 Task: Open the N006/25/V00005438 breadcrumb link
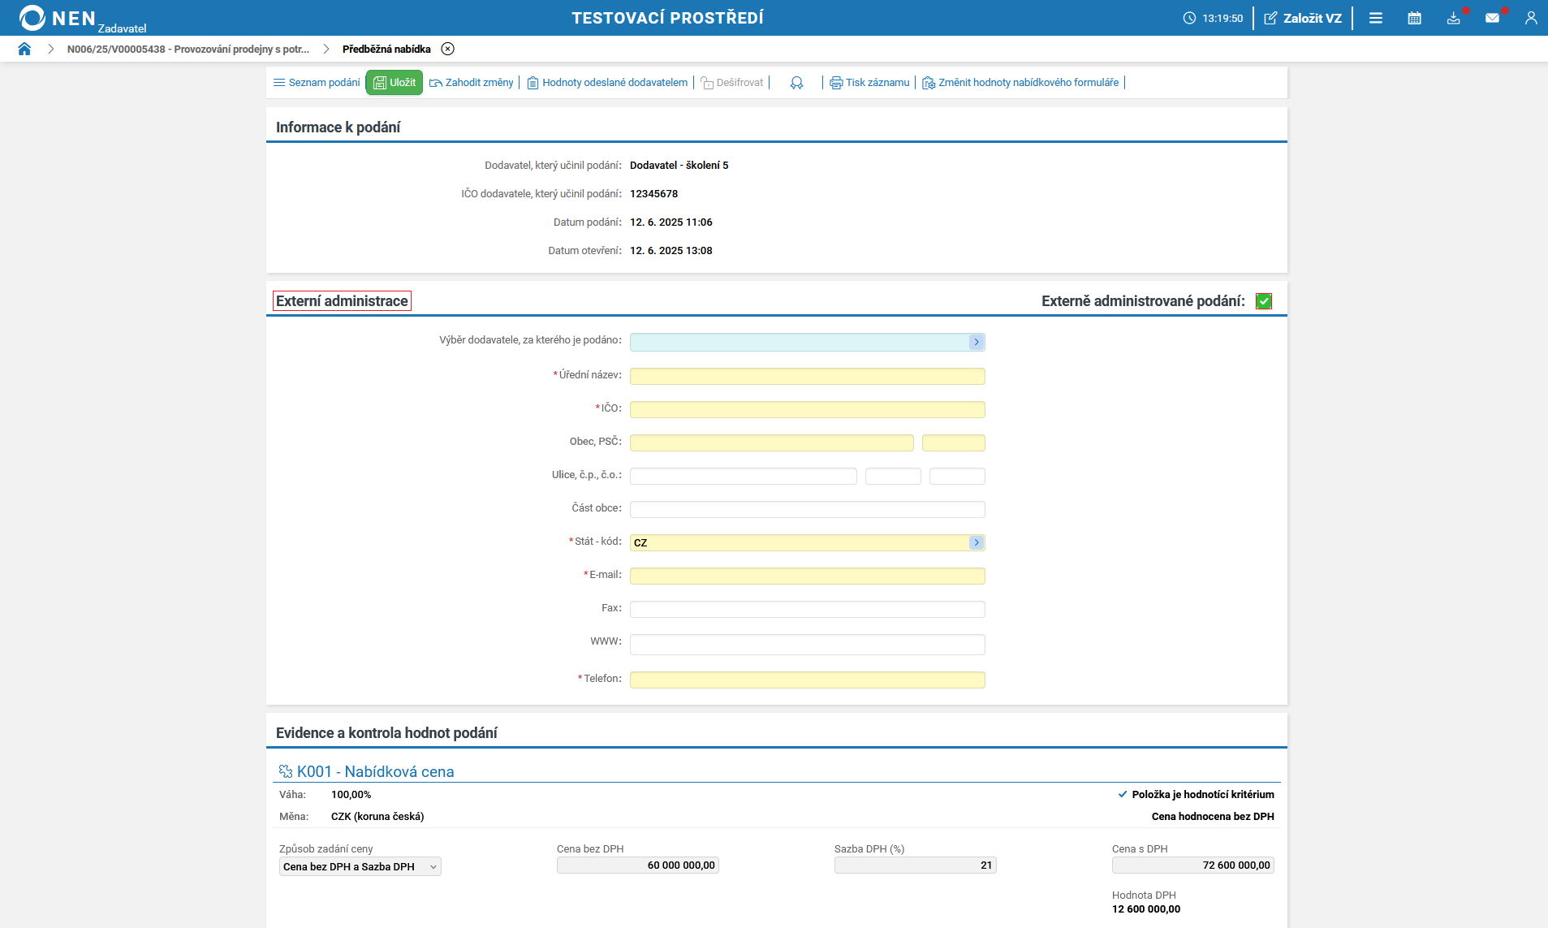(x=188, y=49)
